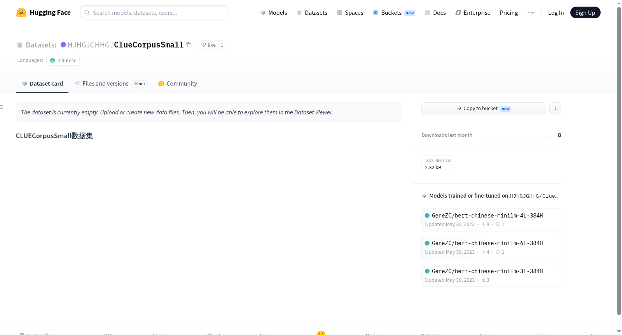Image resolution: width=622 pixels, height=335 pixels.
Task: Click the Chinese language tag
Action: pos(63,60)
